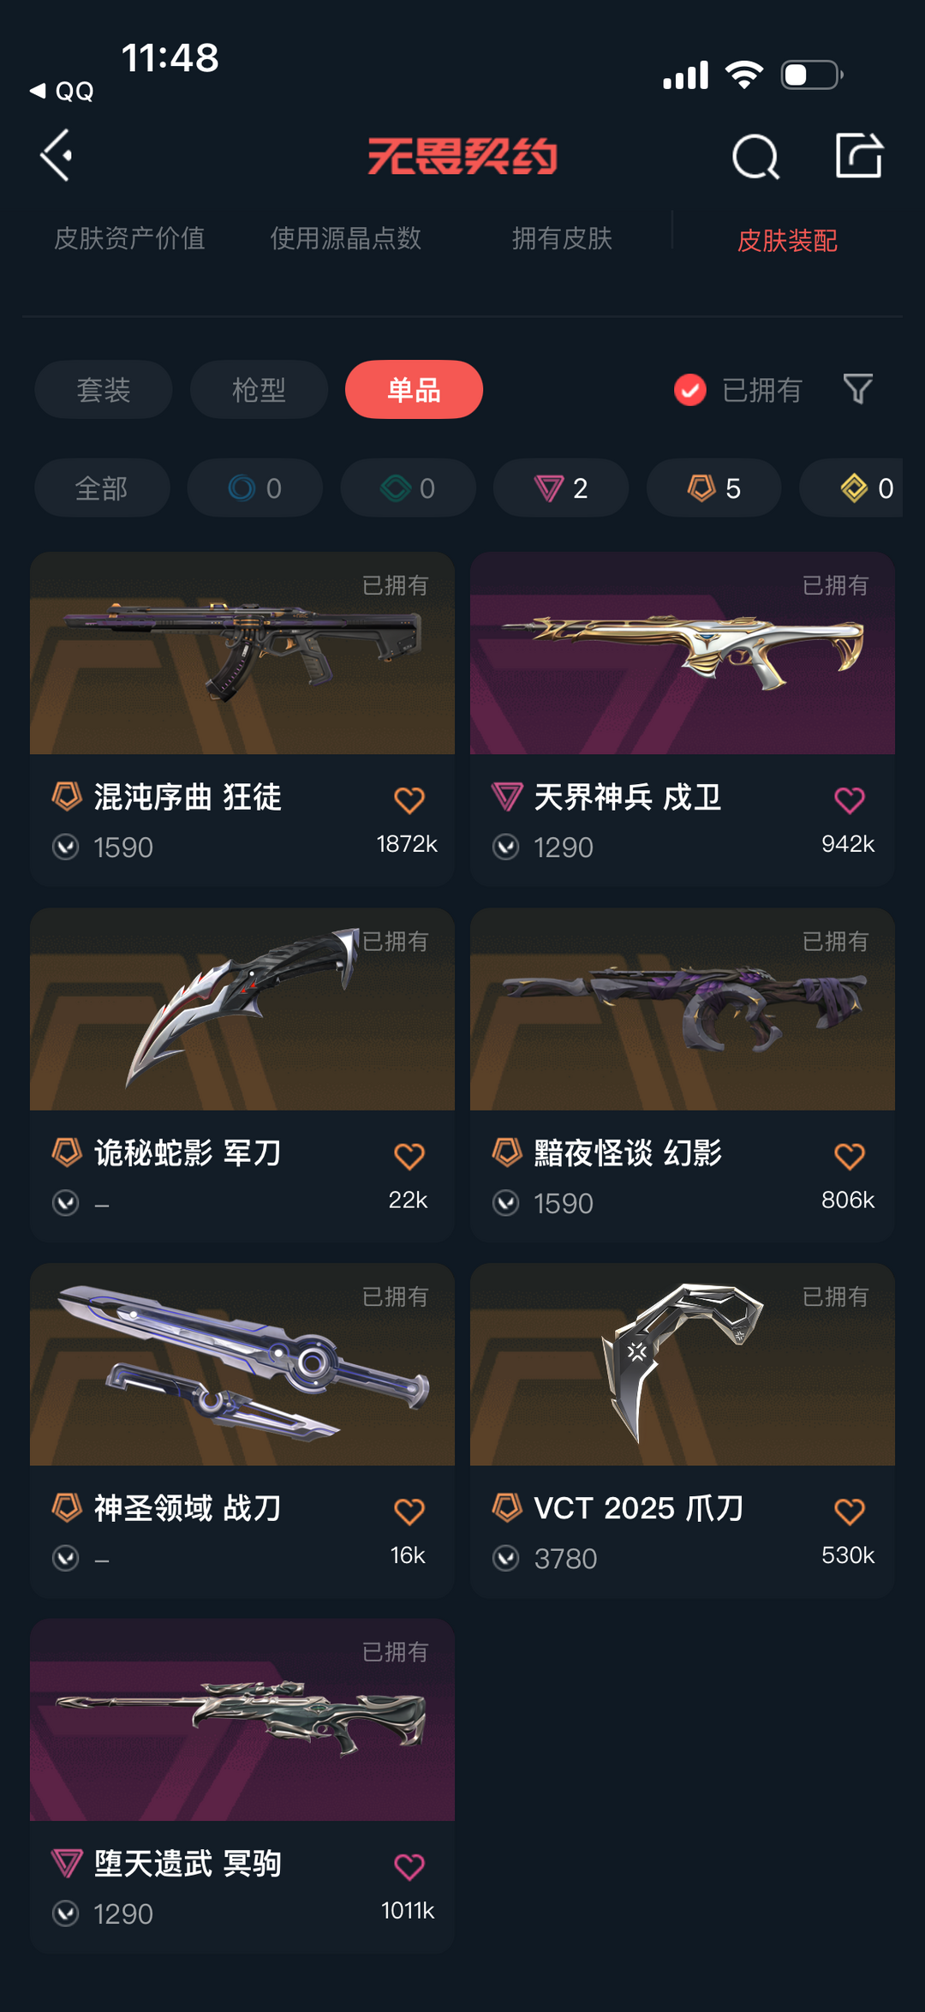Viewport: 925px width, 2012px height.
Task: Favorite the 天界神兵 戍卫 skin heart
Action: point(850,799)
